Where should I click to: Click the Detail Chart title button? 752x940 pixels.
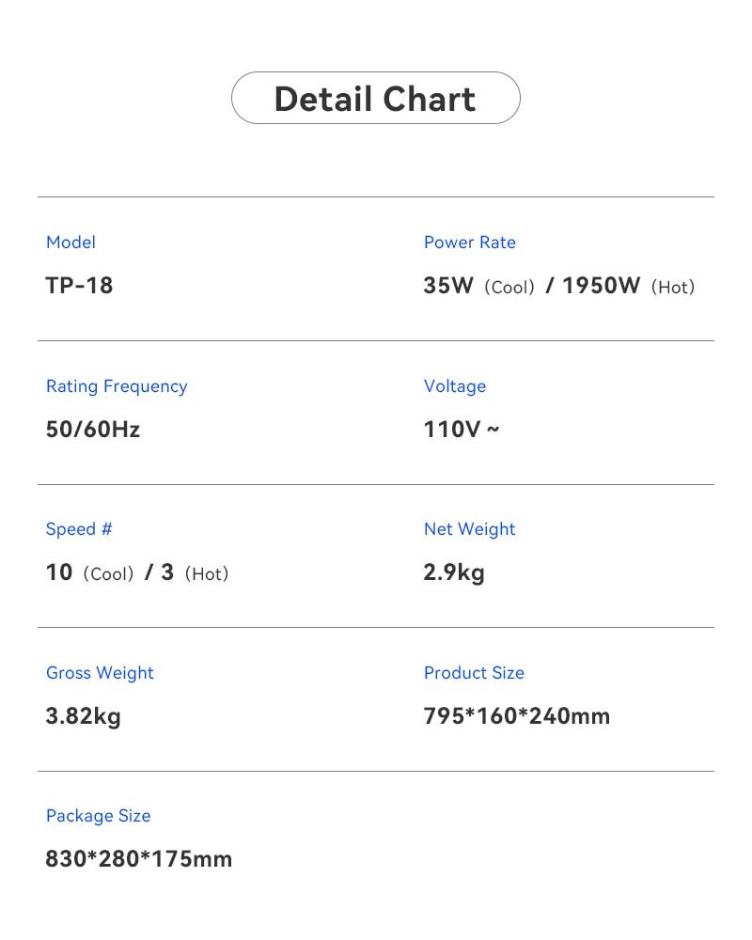pos(375,99)
